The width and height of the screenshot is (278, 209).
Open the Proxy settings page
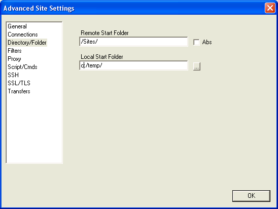(x=14, y=59)
